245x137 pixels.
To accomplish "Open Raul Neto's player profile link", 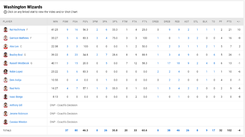I will pos(15,88).
